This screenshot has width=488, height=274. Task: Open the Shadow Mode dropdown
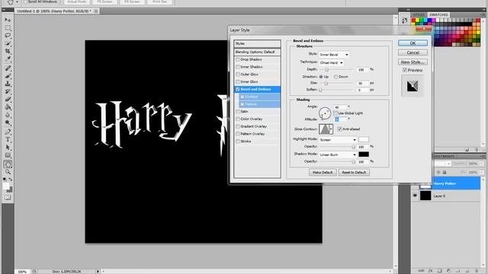[338, 155]
